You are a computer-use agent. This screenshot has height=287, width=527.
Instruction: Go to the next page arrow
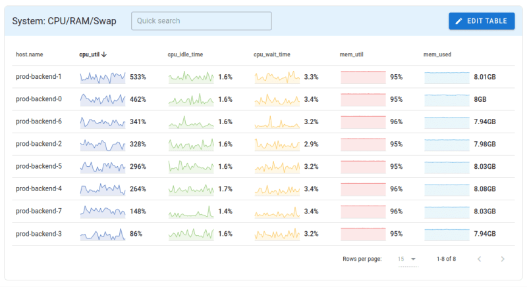click(x=503, y=259)
